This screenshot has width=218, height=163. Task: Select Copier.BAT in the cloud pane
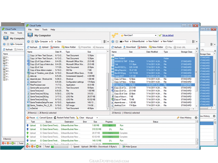pos(153,76)
